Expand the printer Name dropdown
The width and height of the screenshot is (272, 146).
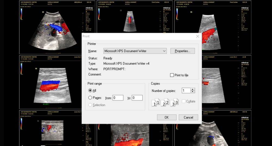click(164, 51)
